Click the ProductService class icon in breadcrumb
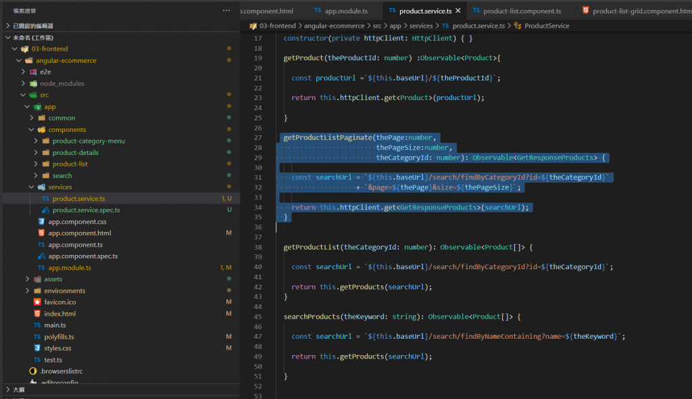The width and height of the screenshot is (692, 399). tap(517, 26)
